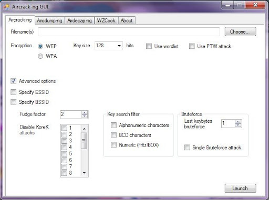
Task: Click the Choose... button
Action: point(240,31)
